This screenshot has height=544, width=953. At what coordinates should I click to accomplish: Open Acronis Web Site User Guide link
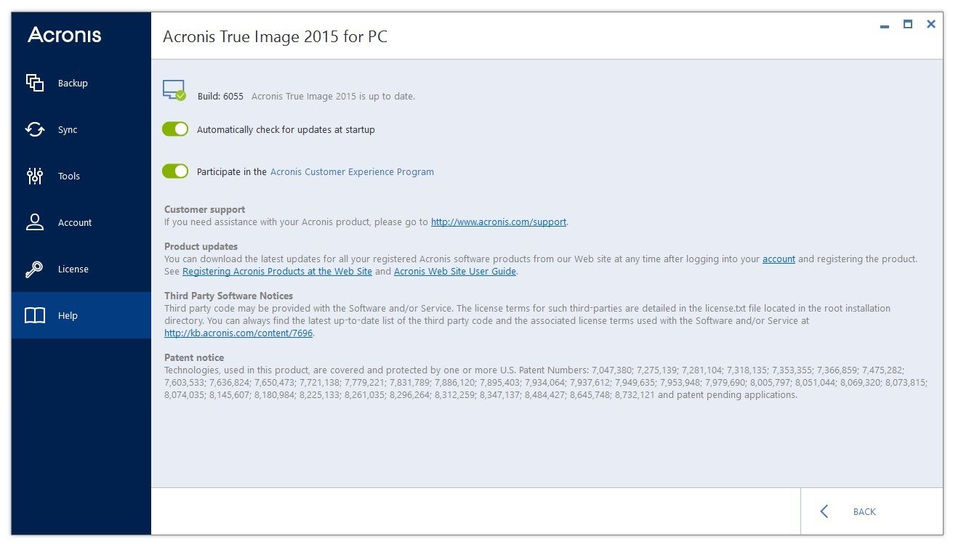click(455, 272)
